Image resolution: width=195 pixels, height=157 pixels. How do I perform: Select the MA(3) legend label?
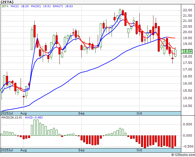point(15,6)
